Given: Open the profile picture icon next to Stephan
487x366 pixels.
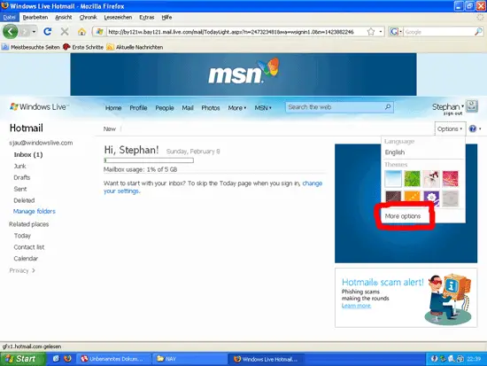Looking at the screenshot, I should pyautogui.click(x=472, y=106).
